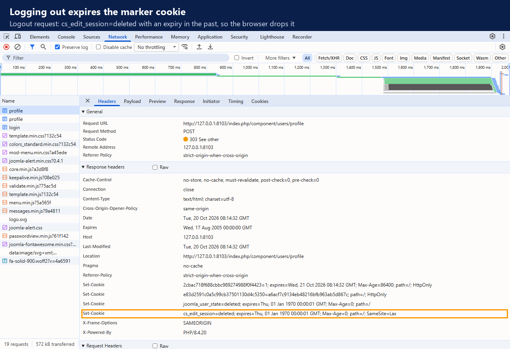Filter requests by Doc type

tap(350, 58)
